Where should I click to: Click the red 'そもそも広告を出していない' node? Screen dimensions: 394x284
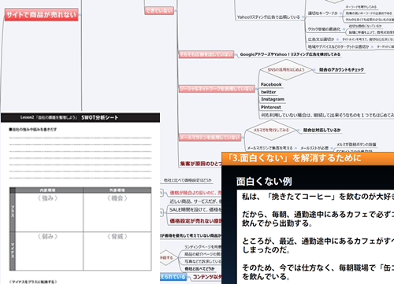(206, 54)
